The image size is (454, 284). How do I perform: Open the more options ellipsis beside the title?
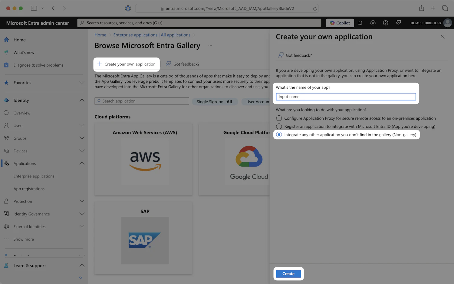[x=210, y=45]
